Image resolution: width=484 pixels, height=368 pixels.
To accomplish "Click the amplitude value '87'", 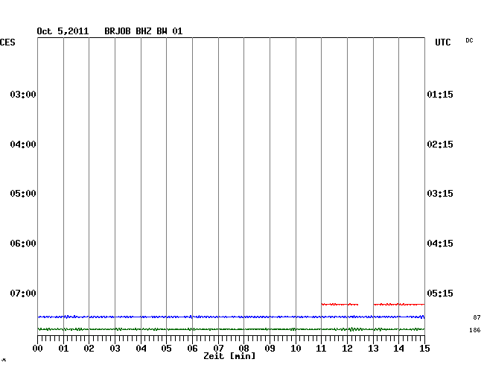I will pos(477,317).
